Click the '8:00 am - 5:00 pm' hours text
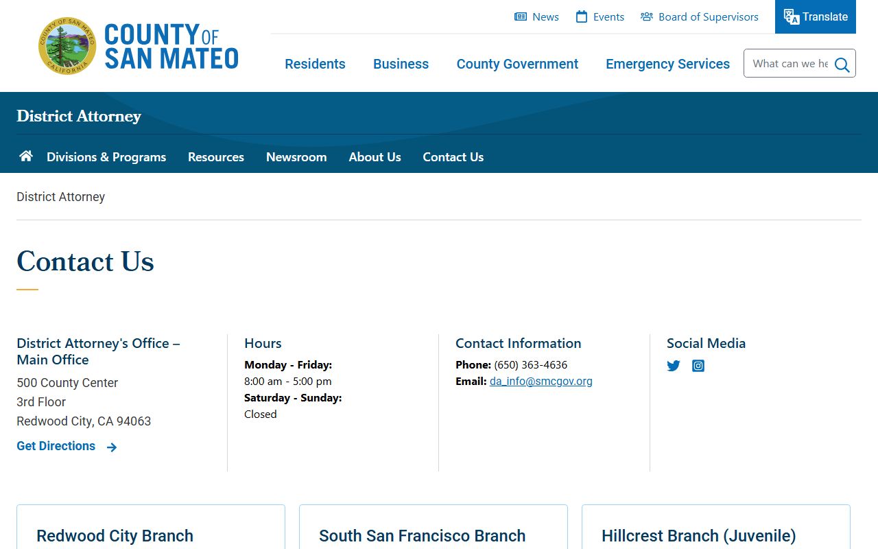This screenshot has height=549, width=878. click(288, 381)
